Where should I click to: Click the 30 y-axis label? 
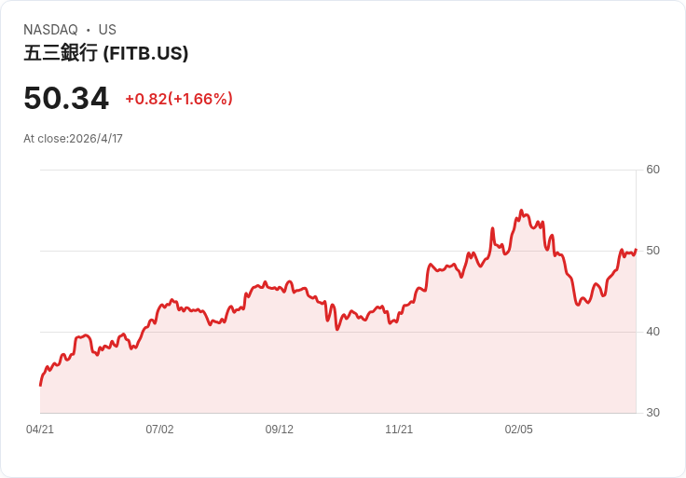[653, 413]
